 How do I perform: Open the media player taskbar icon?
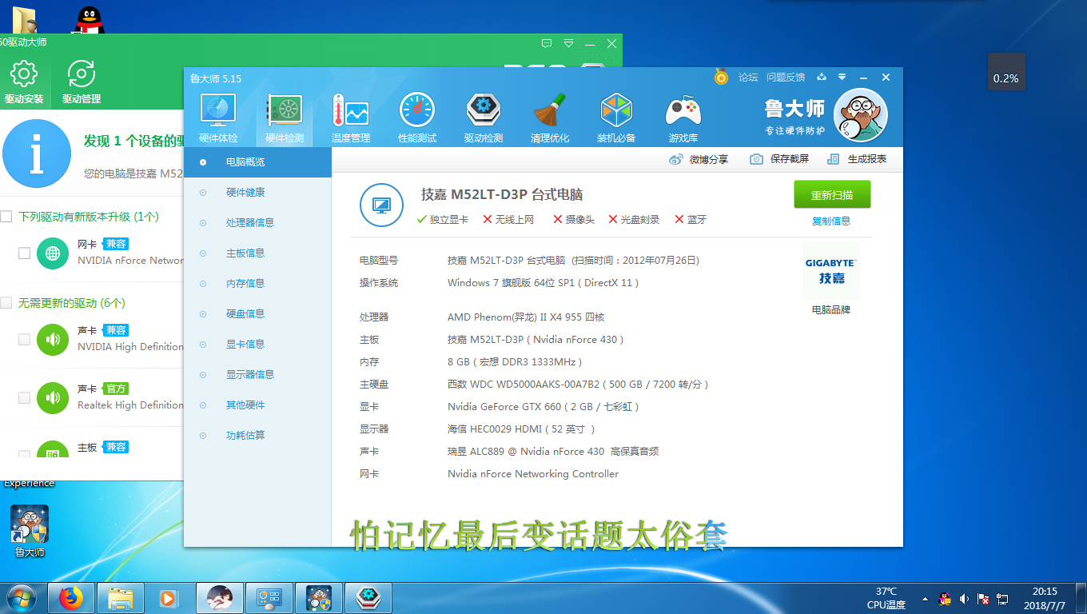click(169, 598)
